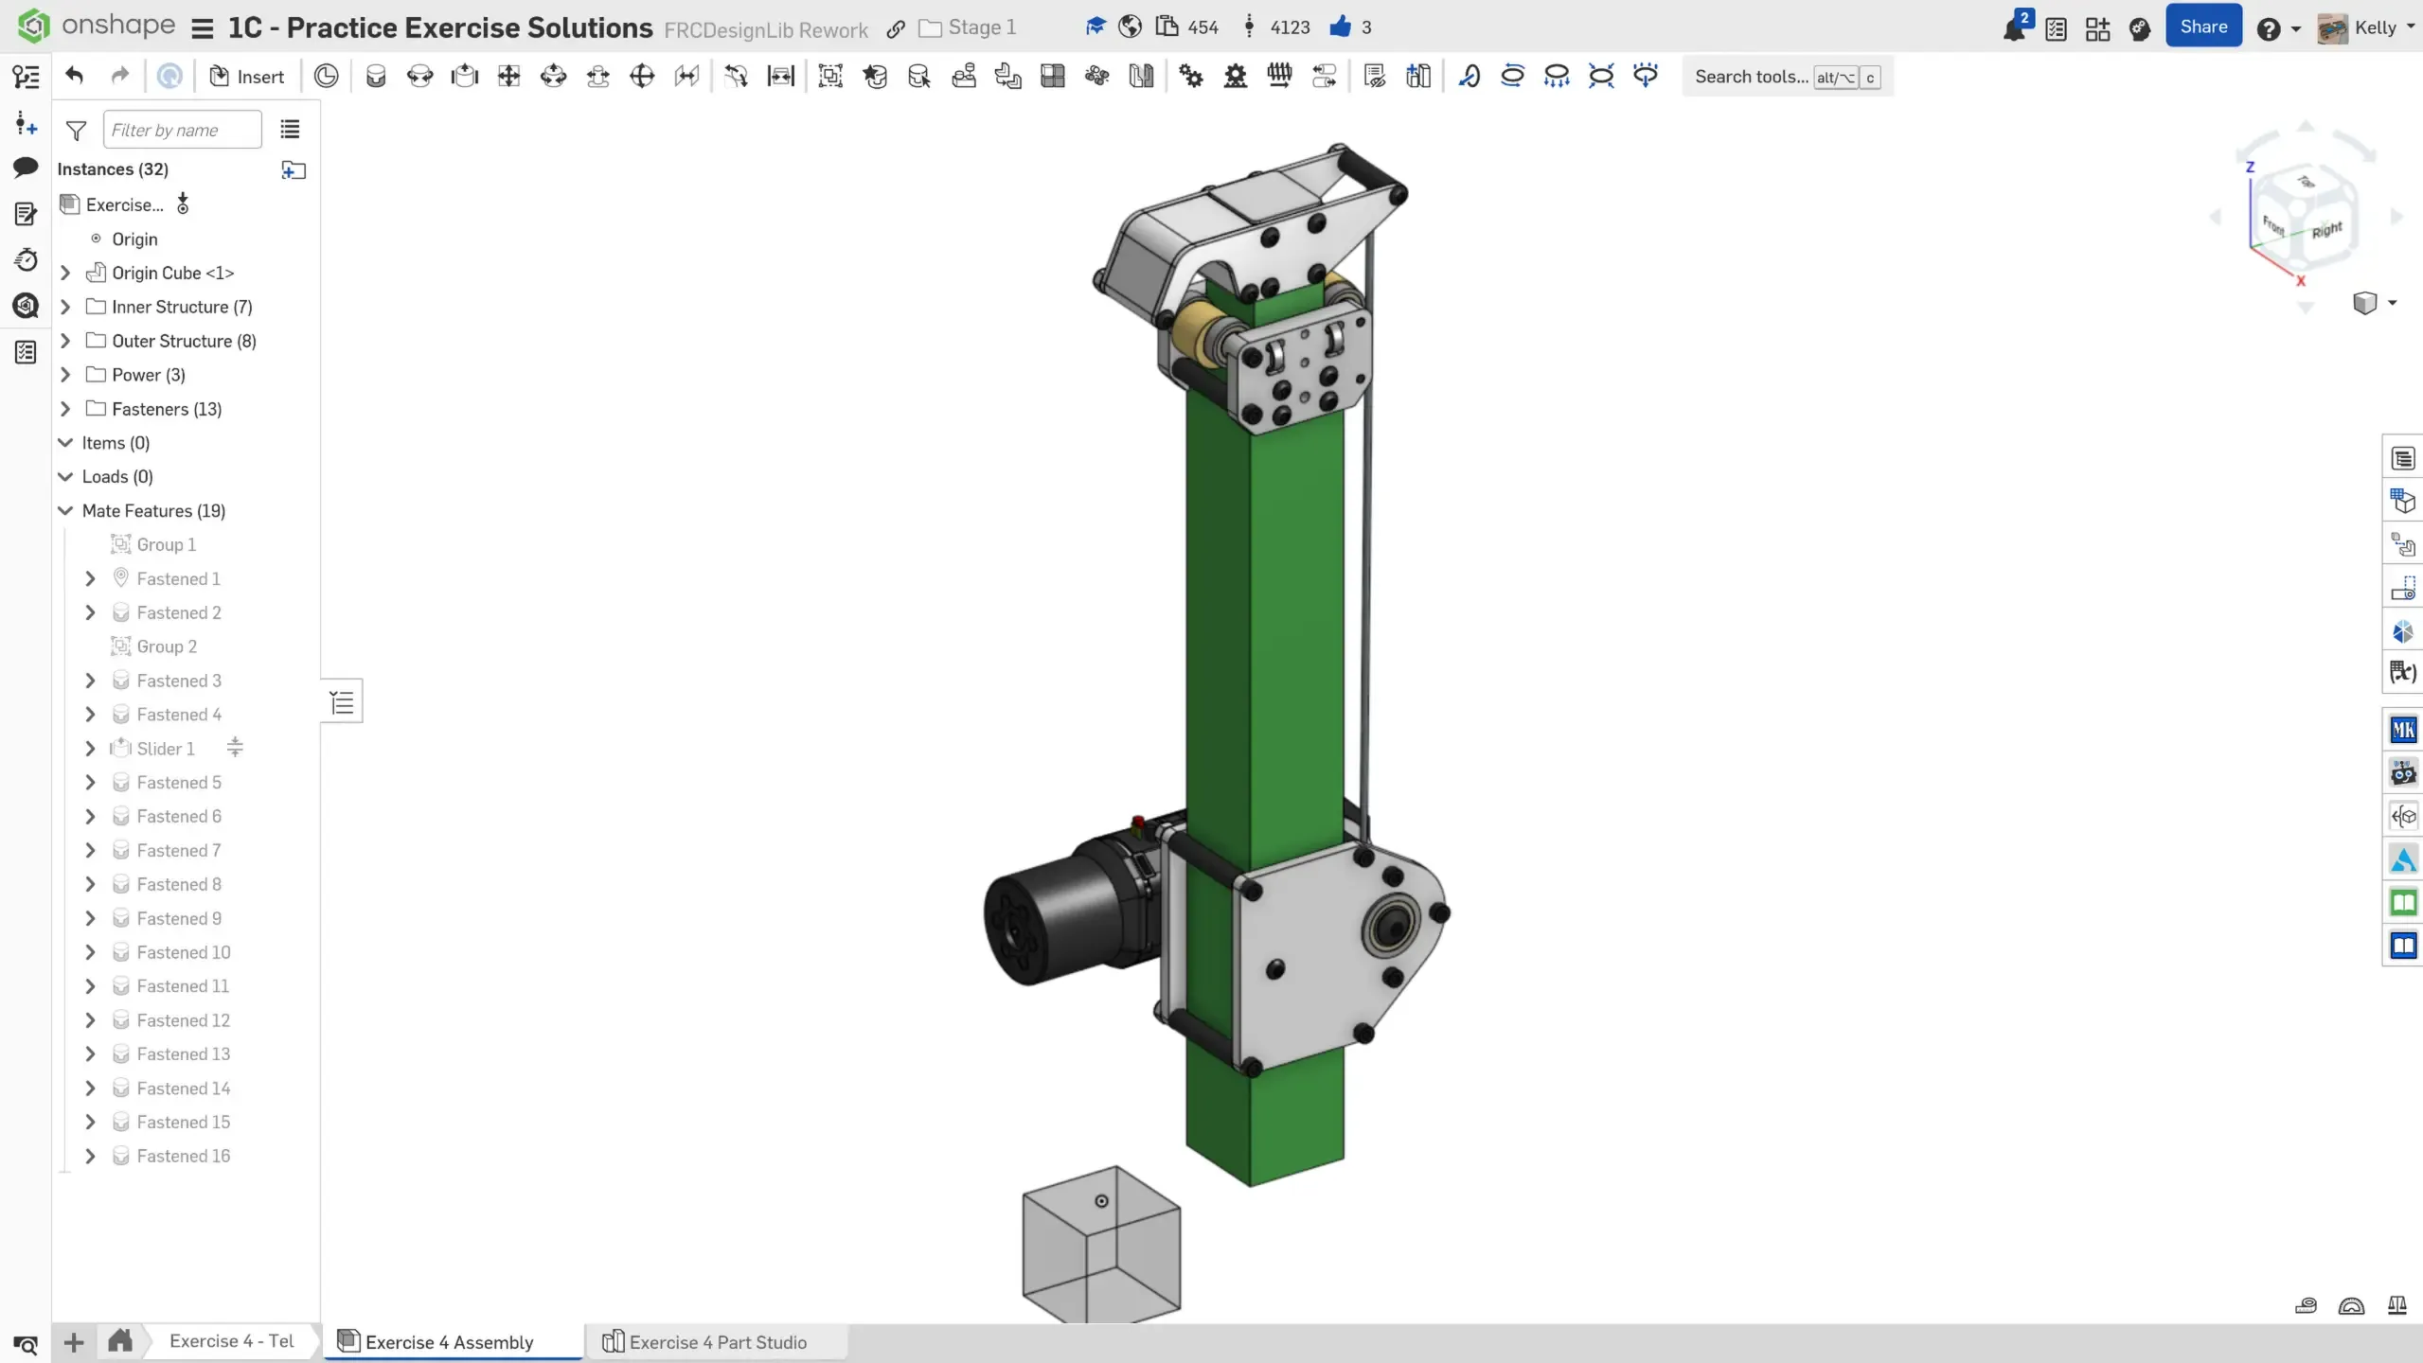Expand the Inner Structure folder
This screenshot has height=1363, width=2423.
click(65, 307)
